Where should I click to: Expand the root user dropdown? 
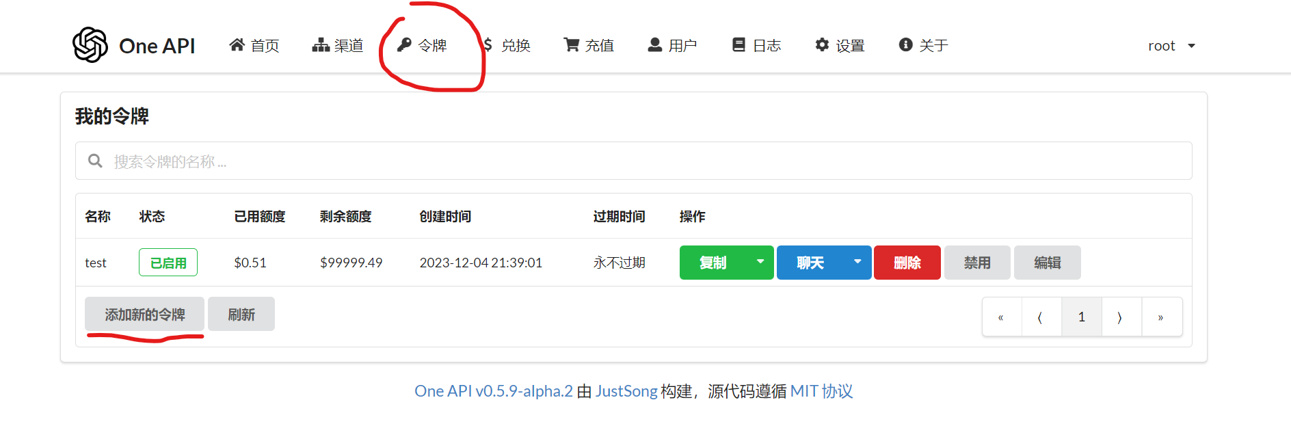(x=1171, y=46)
